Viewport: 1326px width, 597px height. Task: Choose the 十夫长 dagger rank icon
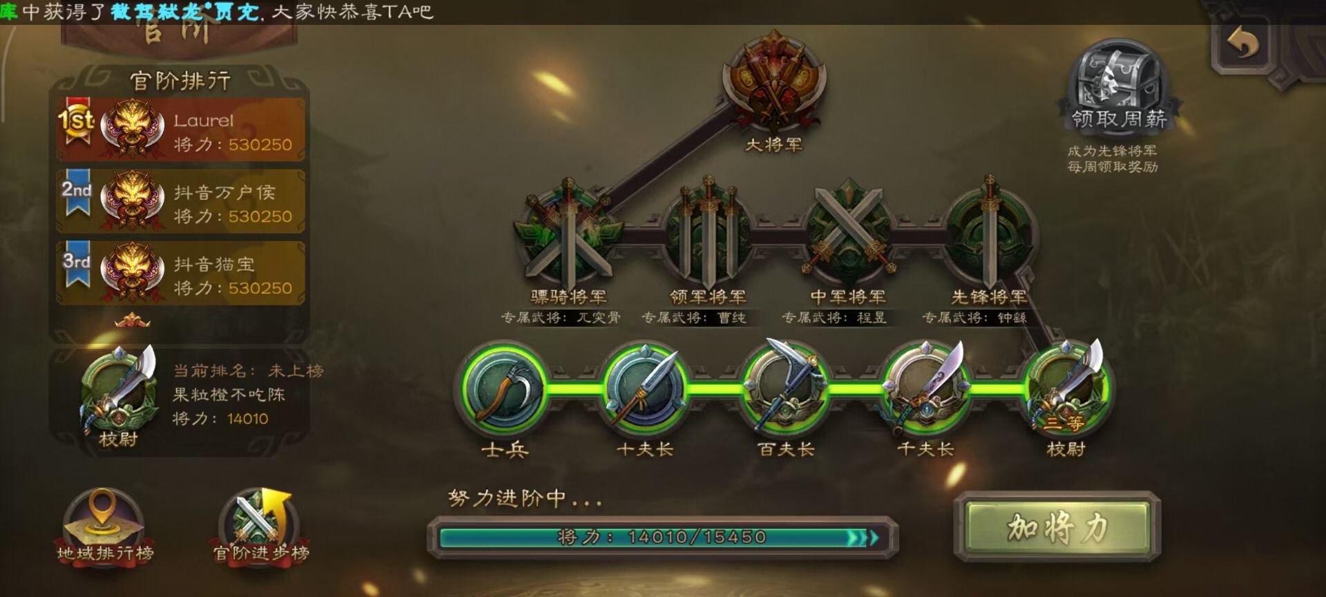pos(645,388)
